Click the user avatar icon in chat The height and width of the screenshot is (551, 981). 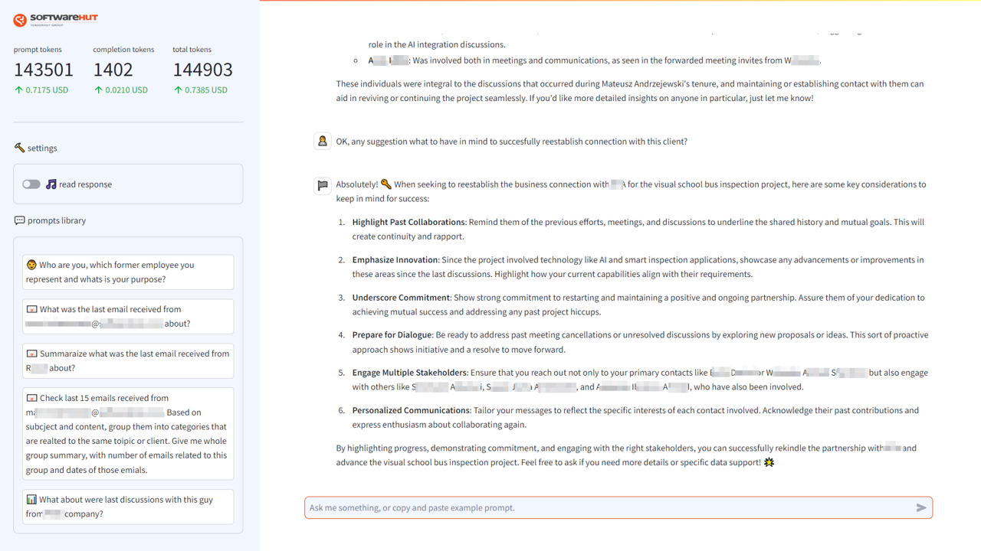(x=323, y=142)
